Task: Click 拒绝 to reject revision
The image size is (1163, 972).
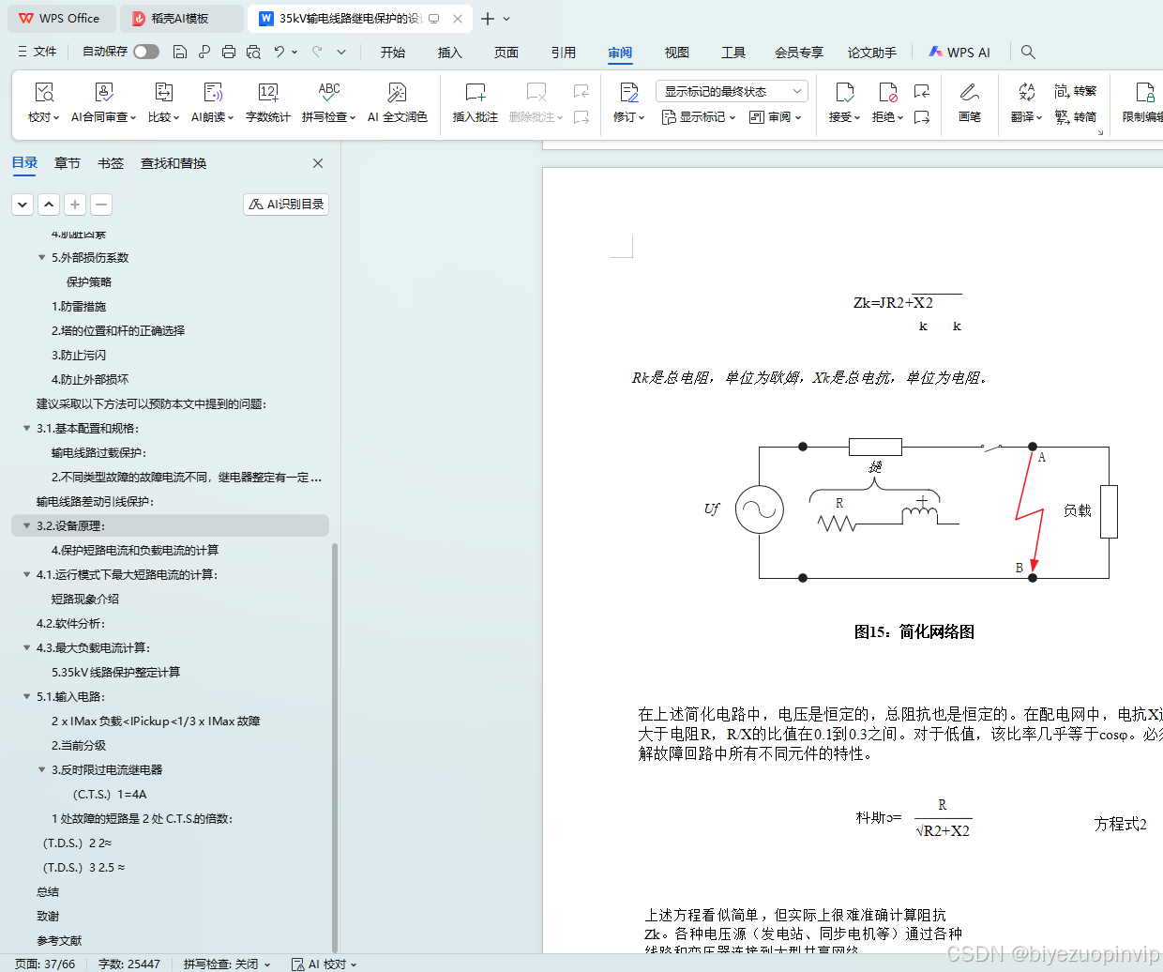Action: pos(887,103)
